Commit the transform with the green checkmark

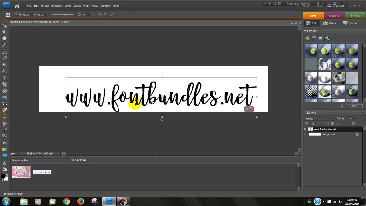tap(247, 109)
